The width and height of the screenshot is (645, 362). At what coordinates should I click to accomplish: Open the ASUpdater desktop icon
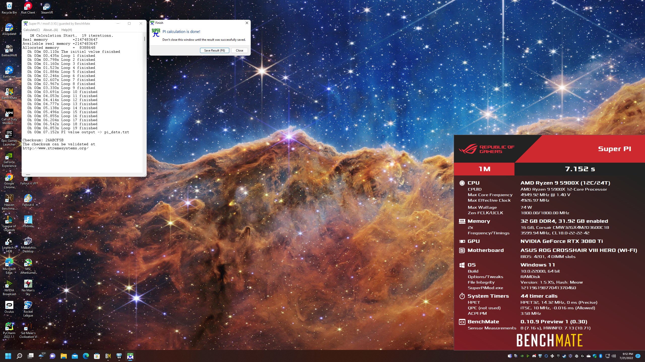[x=9, y=29]
